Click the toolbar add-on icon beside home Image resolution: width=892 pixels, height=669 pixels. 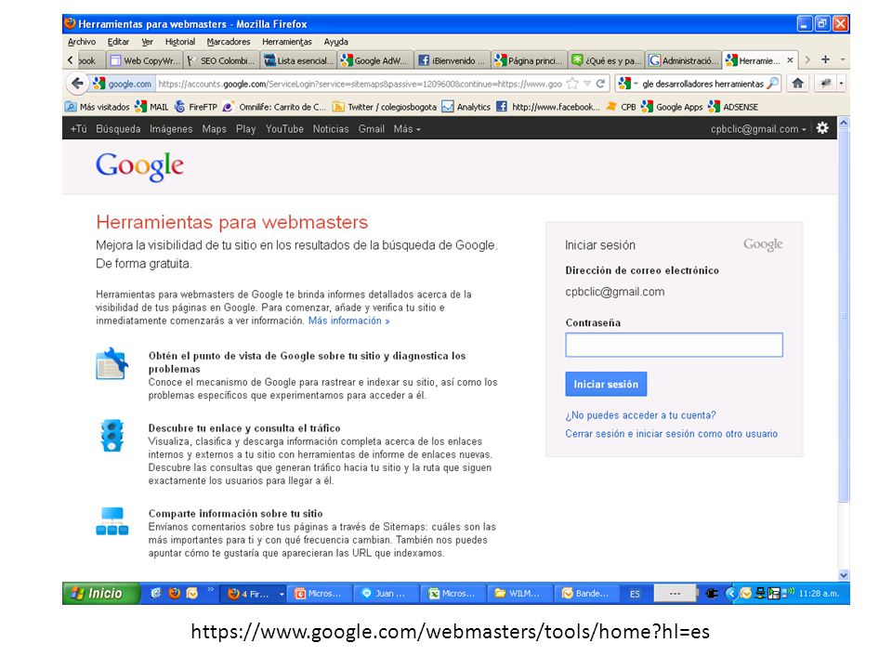pyautogui.click(x=825, y=84)
